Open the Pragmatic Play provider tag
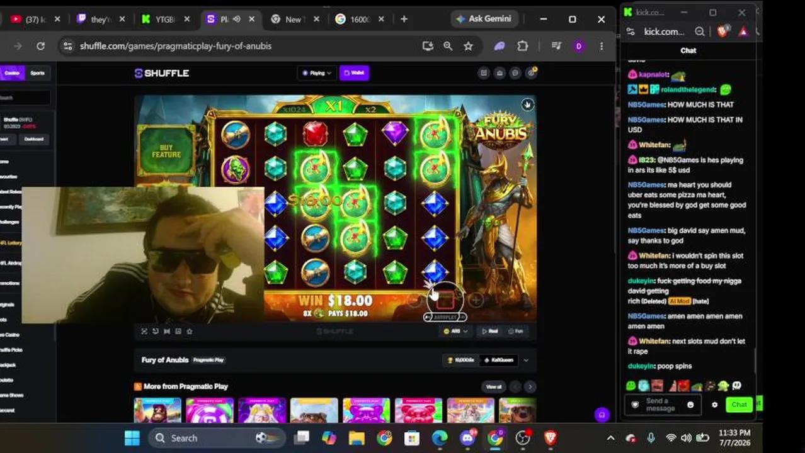This screenshot has height=453, width=805. pos(208,360)
